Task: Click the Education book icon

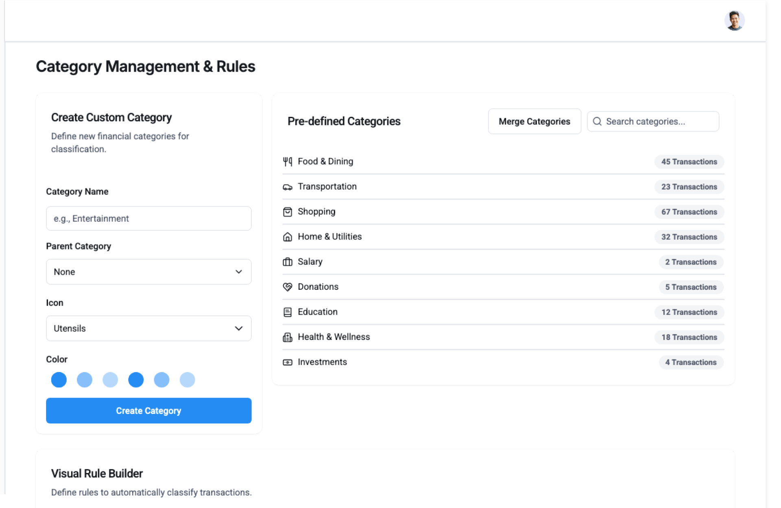Action: coord(287,312)
